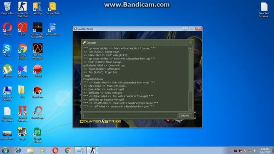Launch Internet Explorer from the taskbar
The image size is (274, 154).
pos(18,150)
